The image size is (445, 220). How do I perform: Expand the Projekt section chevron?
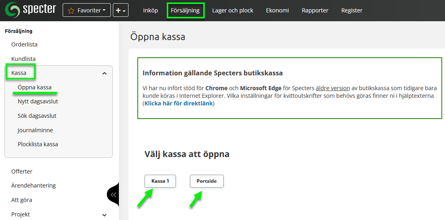pyautogui.click(x=104, y=215)
